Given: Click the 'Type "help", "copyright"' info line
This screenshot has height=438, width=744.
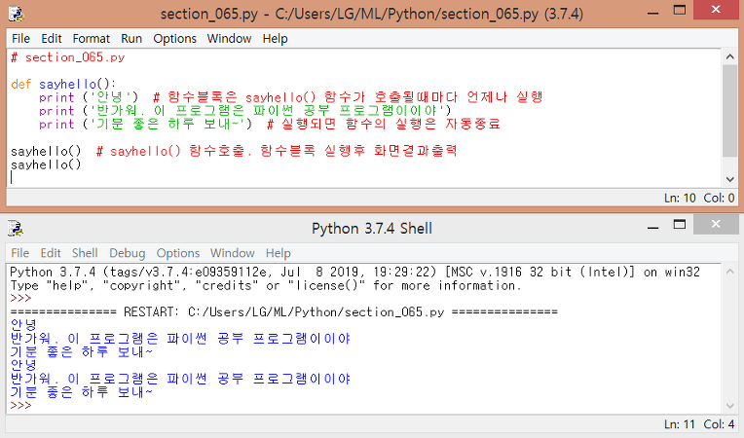Looking at the screenshot, I should (266, 285).
